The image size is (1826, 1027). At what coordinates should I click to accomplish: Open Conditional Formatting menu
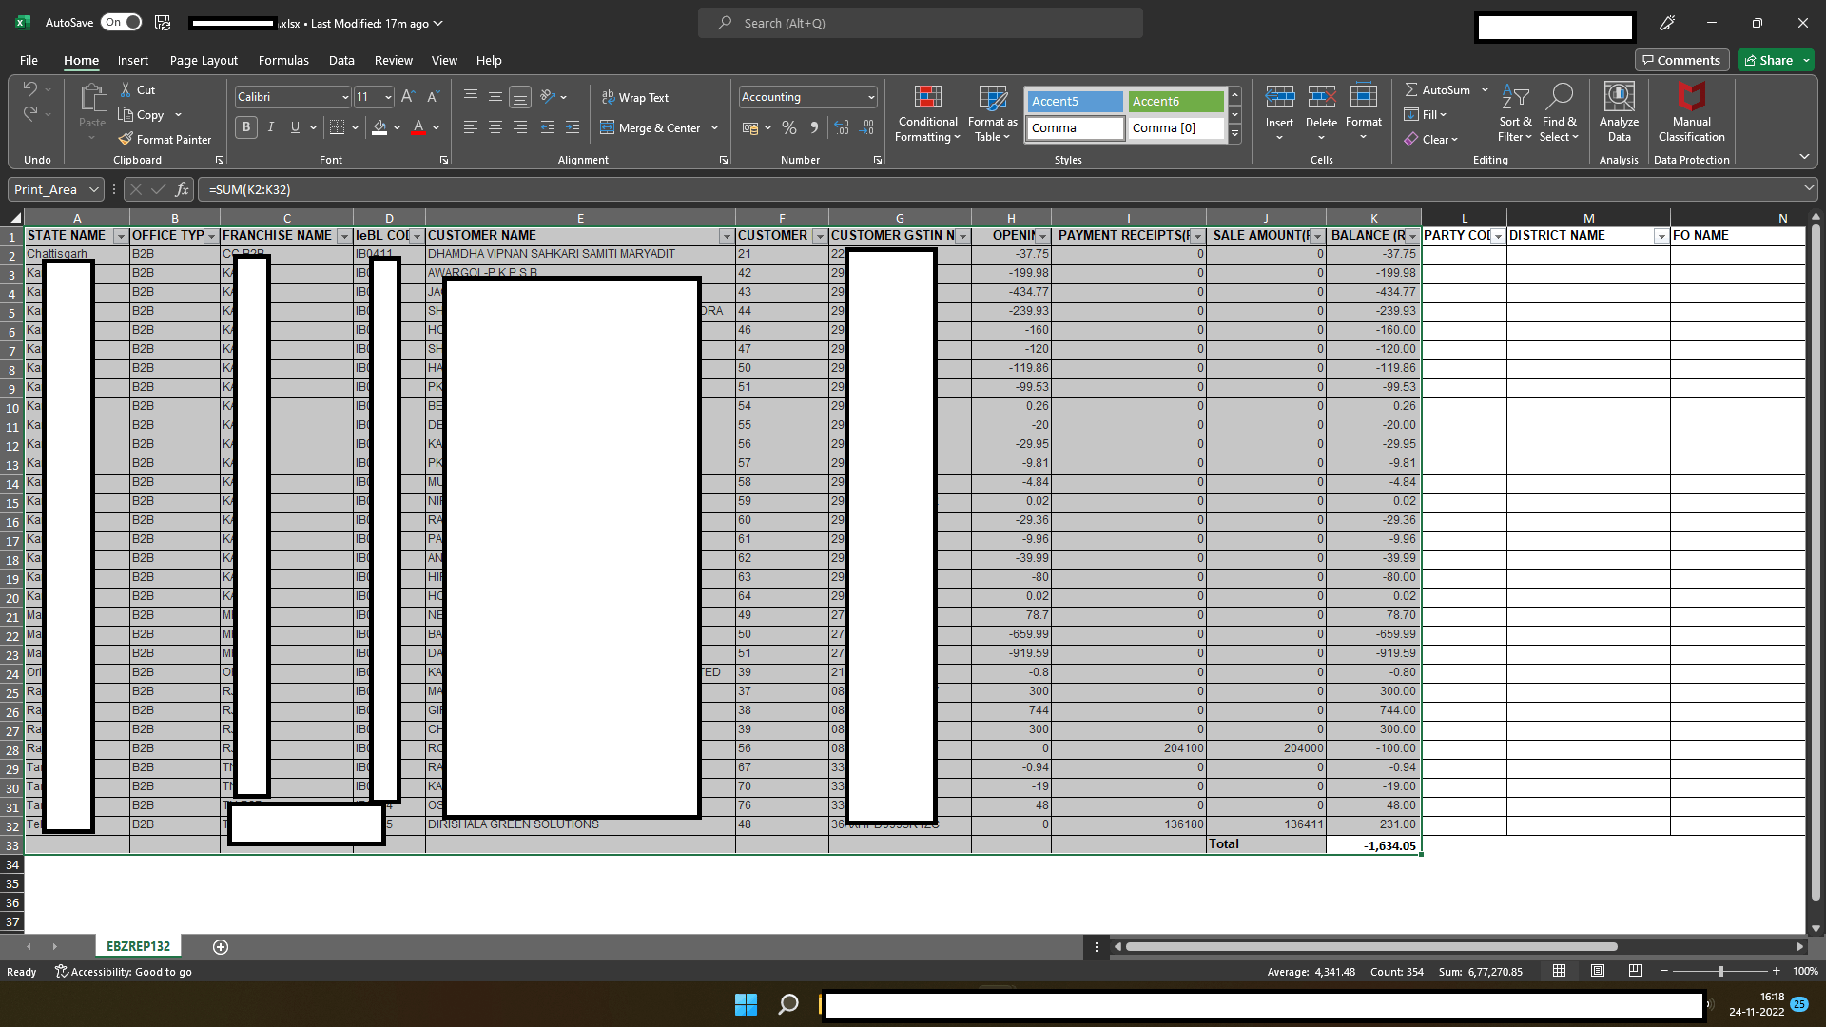927,113
